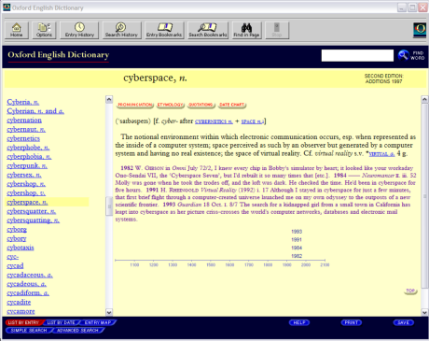This screenshot has height=341, width=429.
Task: Open the cyborg entry
Action: tap(17, 229)
